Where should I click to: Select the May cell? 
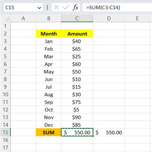pos(49,72)
